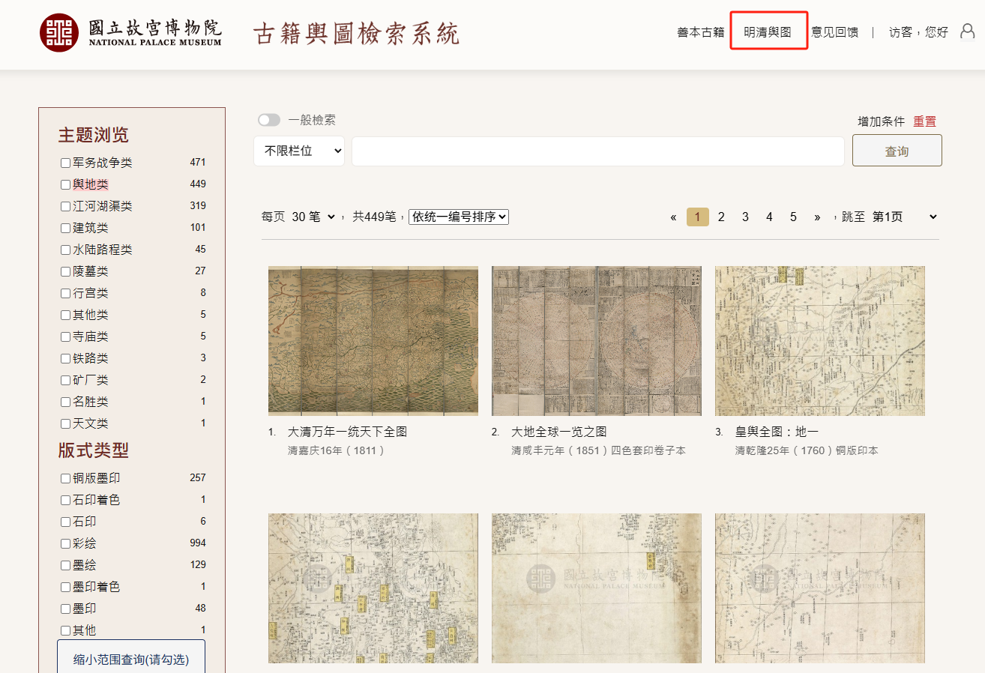Go to results page 5

pos(793,217)
